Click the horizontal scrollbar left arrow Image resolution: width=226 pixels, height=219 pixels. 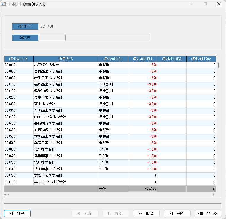(9, 194)
